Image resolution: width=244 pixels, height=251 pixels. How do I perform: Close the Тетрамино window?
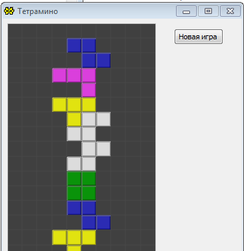tap(230, 11)
